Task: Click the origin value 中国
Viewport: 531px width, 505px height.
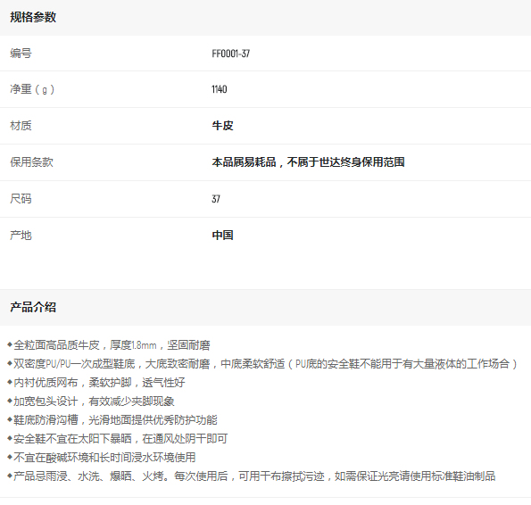Action: coord(222,236)
